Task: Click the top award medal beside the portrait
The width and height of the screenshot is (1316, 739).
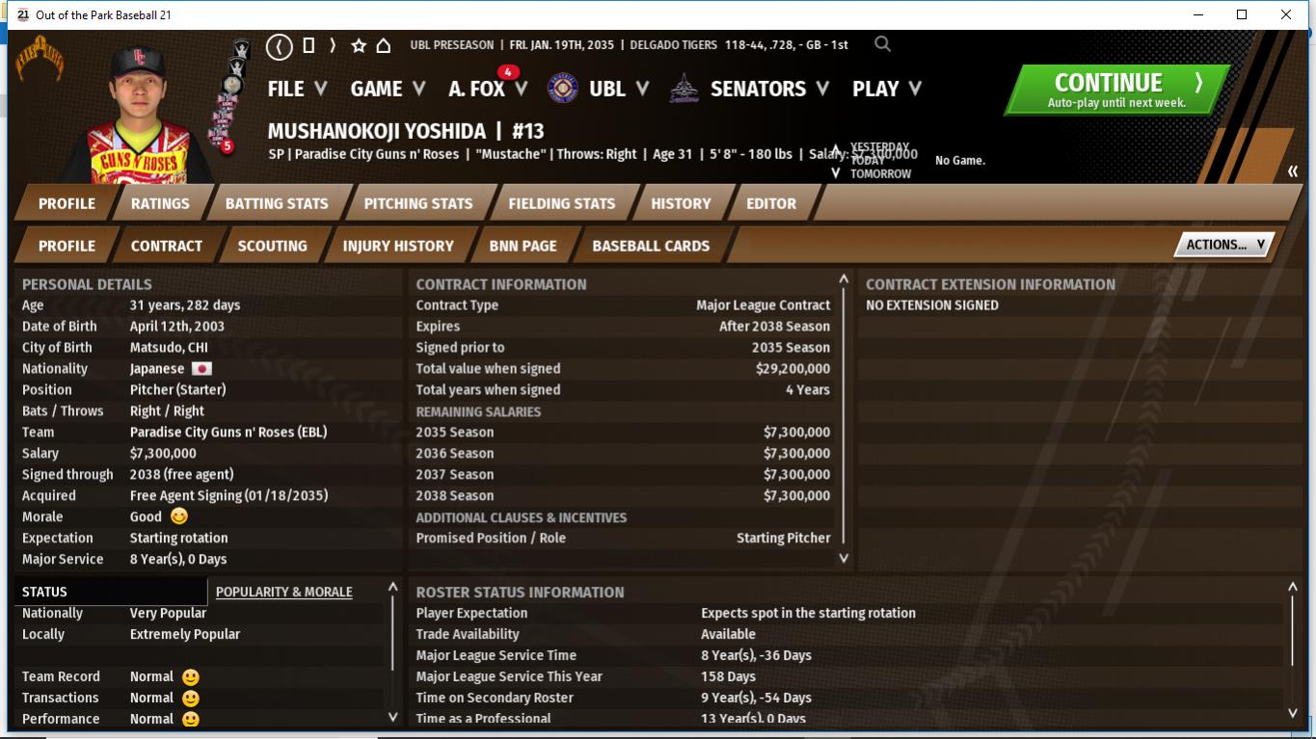Action: [x=240, y=49]
